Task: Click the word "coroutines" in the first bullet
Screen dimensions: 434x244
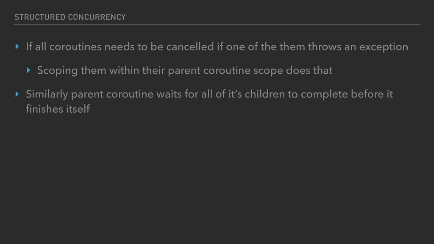Action: coord(75,47)
